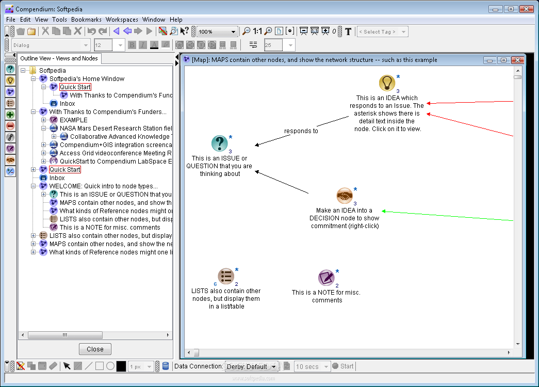Click Close button under outline view
539x387 pixels.
coord(95,349)
